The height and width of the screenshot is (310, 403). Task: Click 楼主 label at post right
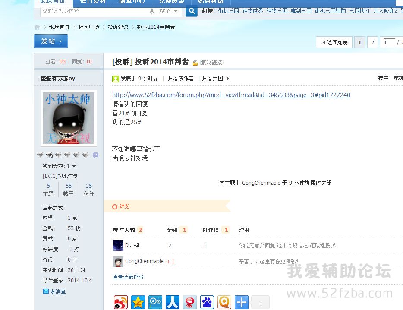383,78
